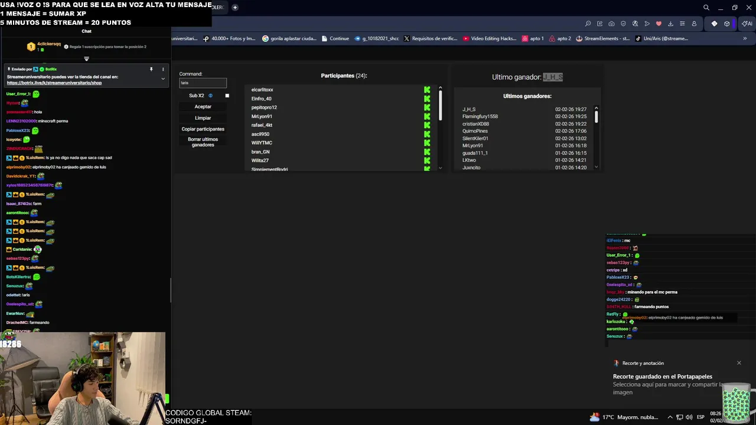Open the AI assistant button in toolbar
Screen dimensions: 756x425
coord(747,24)
